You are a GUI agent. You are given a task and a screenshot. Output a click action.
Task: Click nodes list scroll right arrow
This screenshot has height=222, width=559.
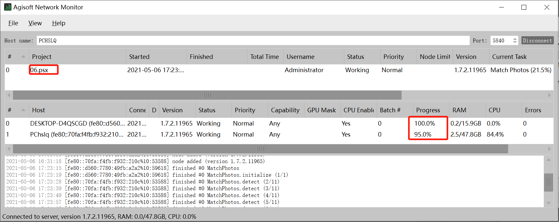click(x=549, y=149)
